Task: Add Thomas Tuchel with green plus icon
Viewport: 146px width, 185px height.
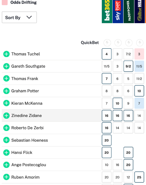Action: (x=6, y=54)
